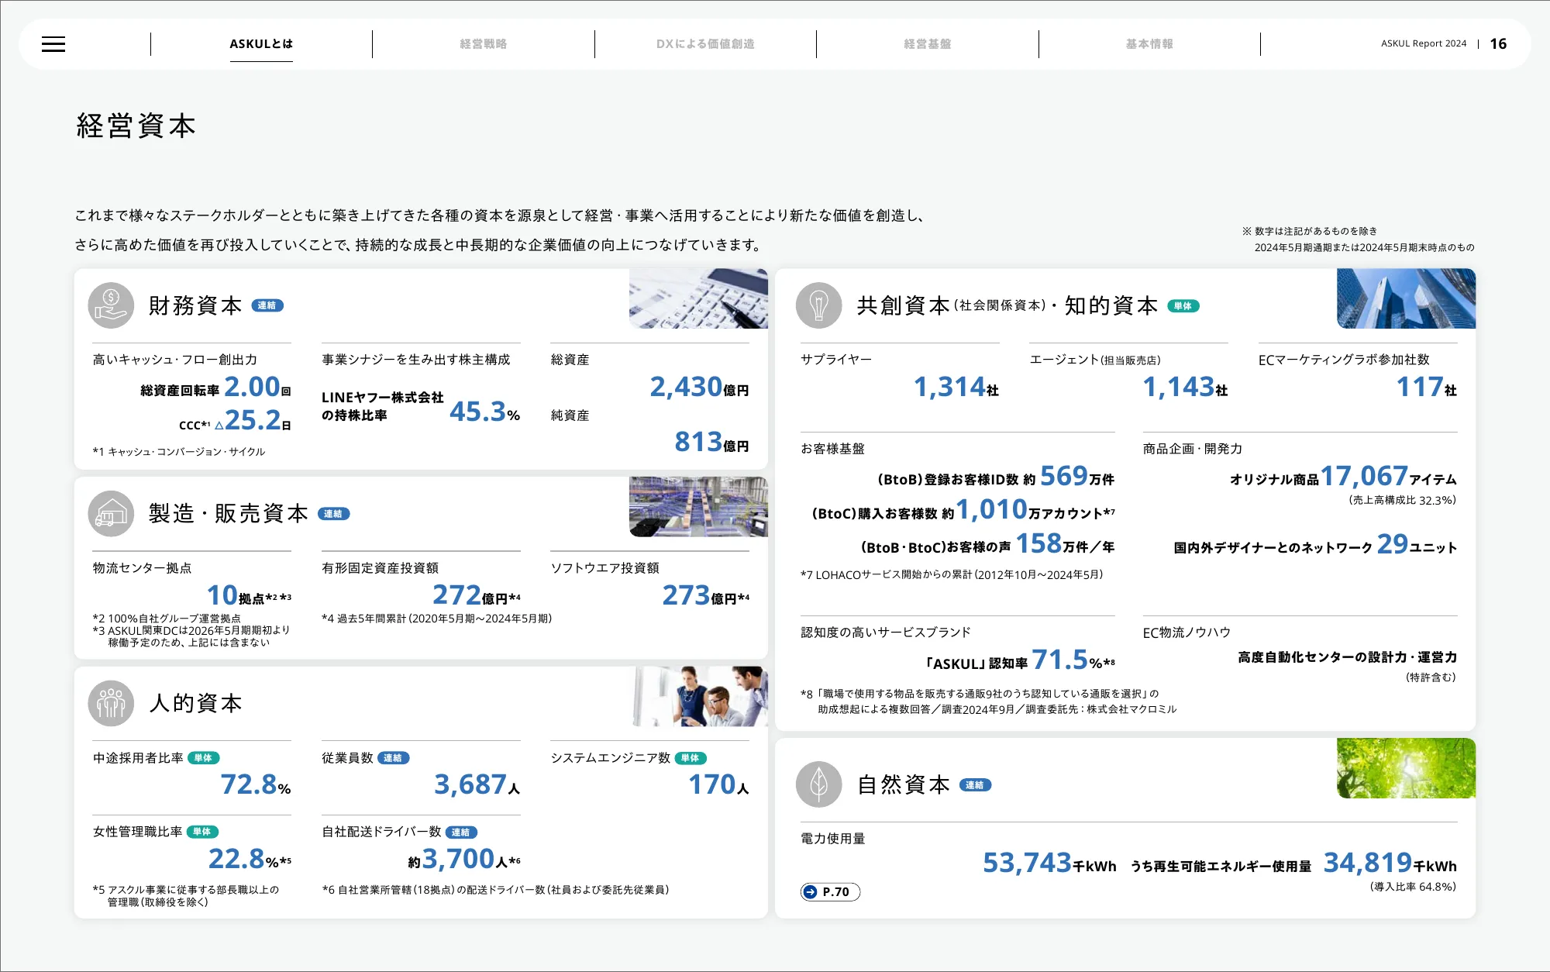
Task: Click the financial capital hand-coin icon
Action: pos(111,305)
